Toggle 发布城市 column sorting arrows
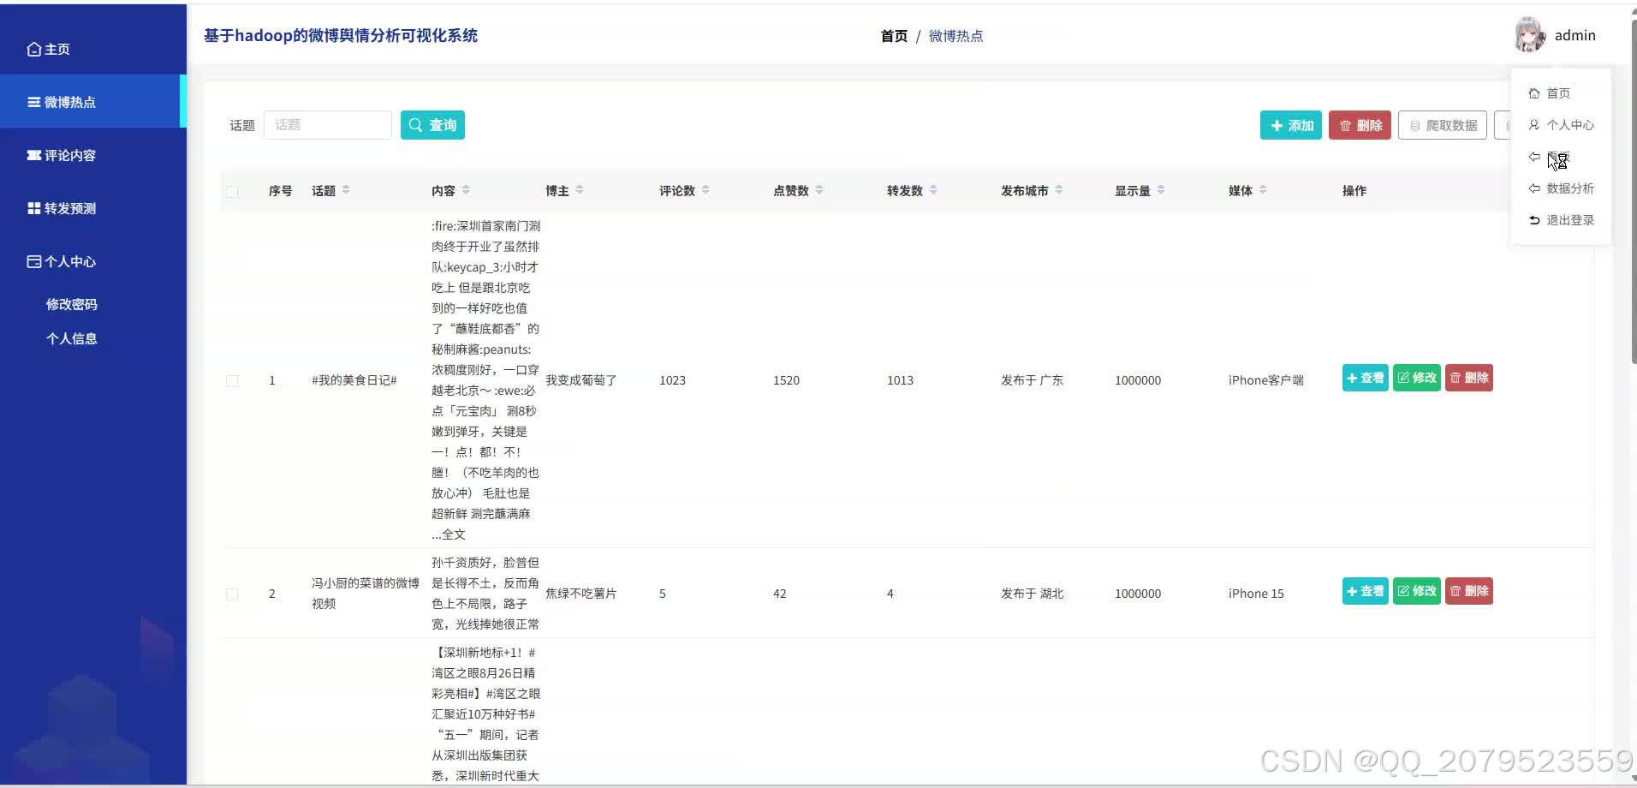This screenshot has height=788, width=1637. point(1062,190)
